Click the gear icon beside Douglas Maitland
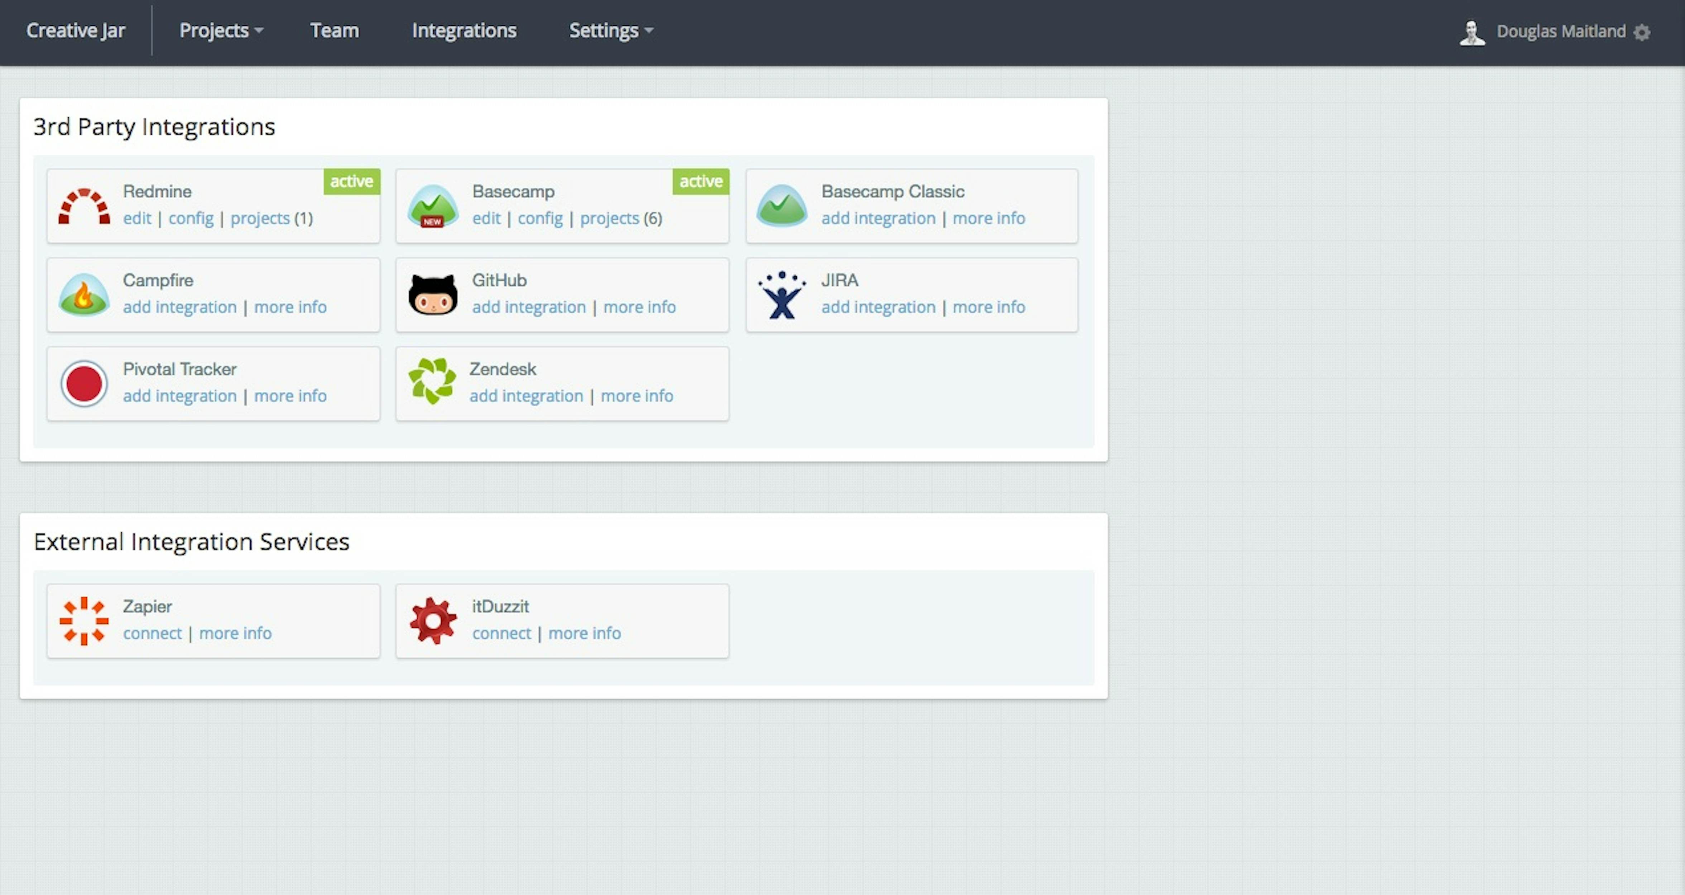1685x895 pixels. 1642,32
